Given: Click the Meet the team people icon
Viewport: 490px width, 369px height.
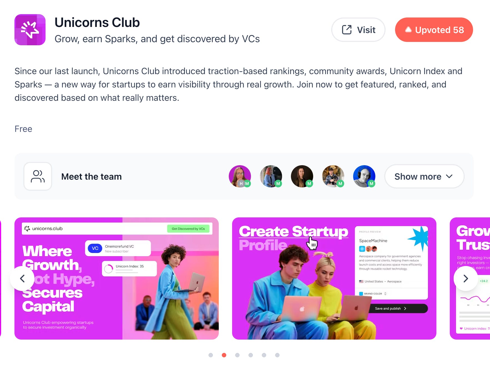Looking at the screenshot, I should click(x=38, y=176).
